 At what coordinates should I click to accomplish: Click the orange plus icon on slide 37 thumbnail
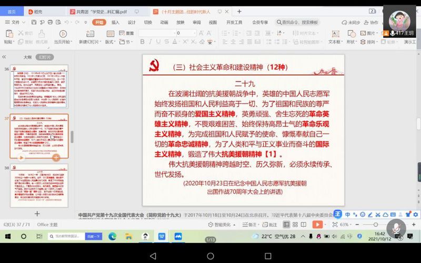point(56,157)
